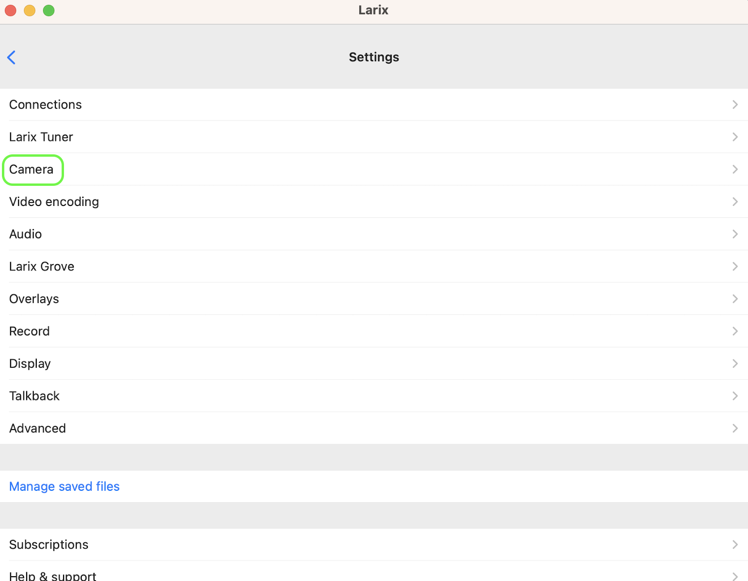Click the chevron on the Larix Grove row
Screen dimensions: 748x581
pyautogui.click(x=735, y=267)
